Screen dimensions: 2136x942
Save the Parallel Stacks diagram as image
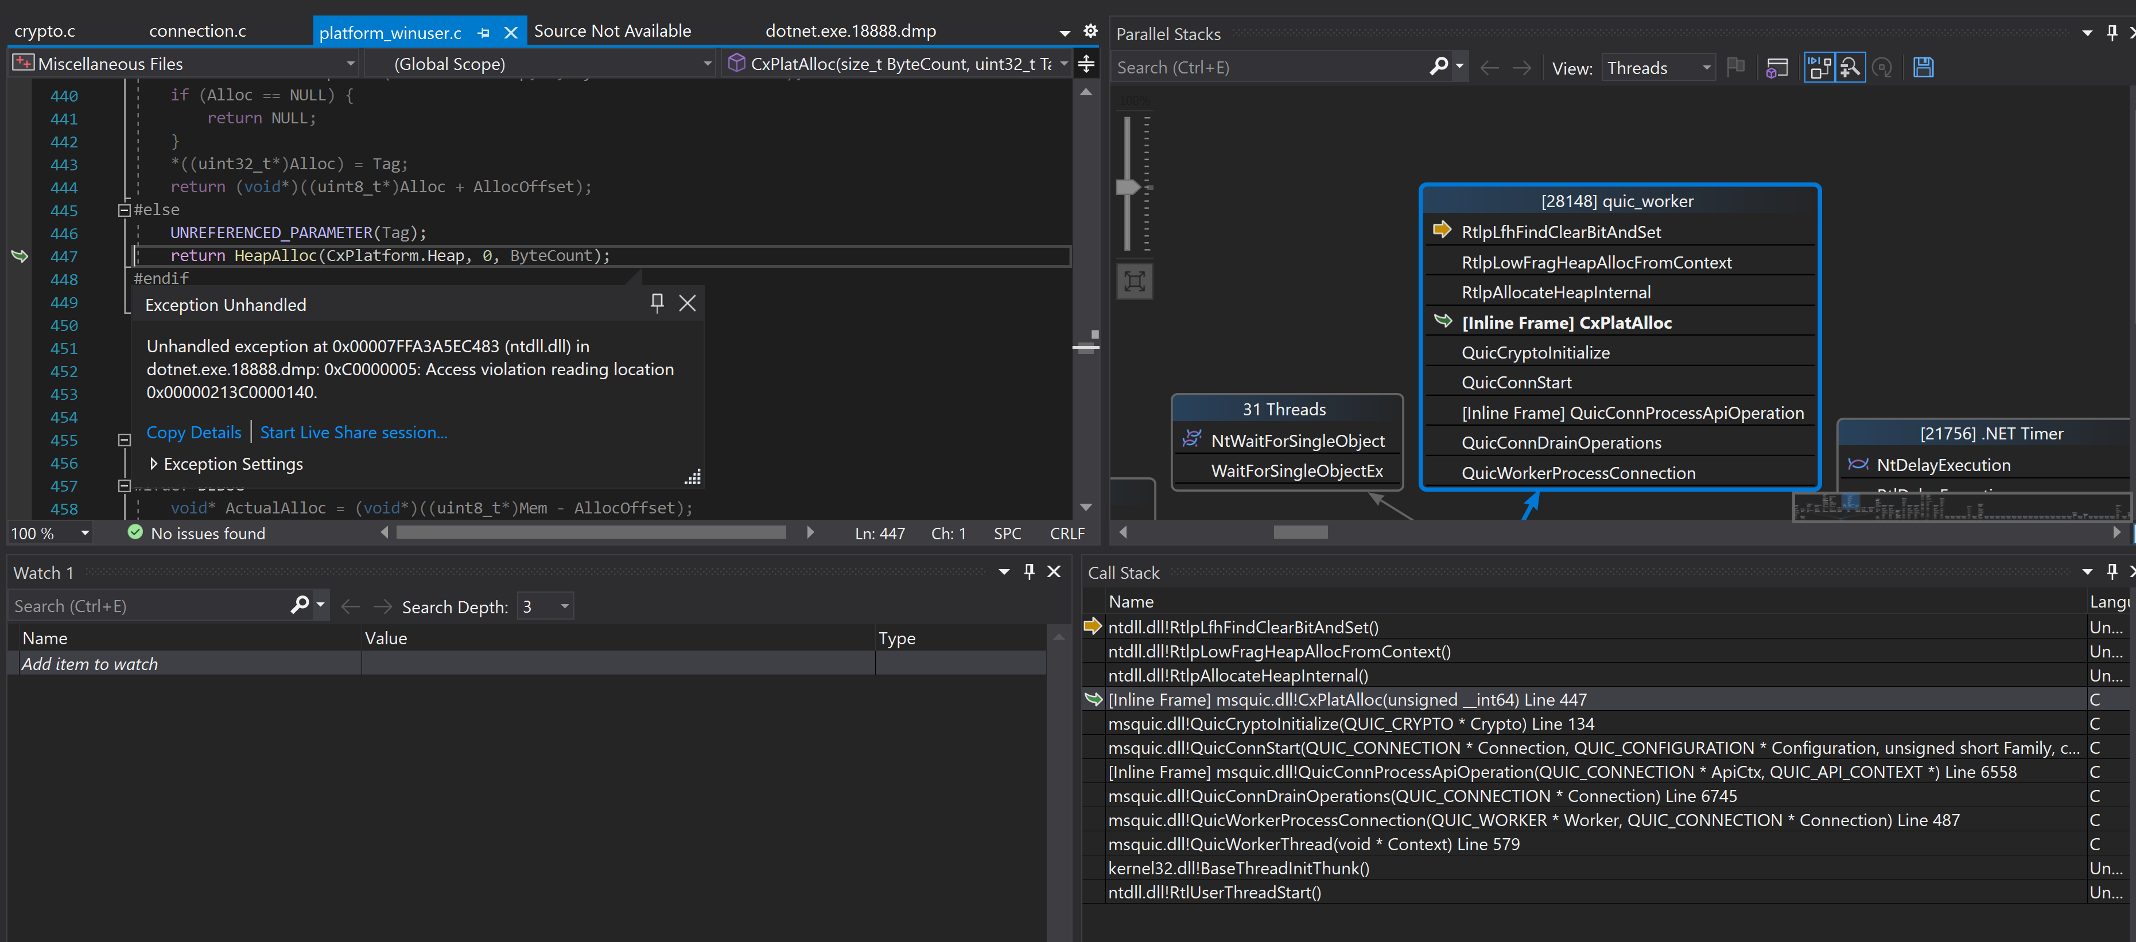point(1923,67)
